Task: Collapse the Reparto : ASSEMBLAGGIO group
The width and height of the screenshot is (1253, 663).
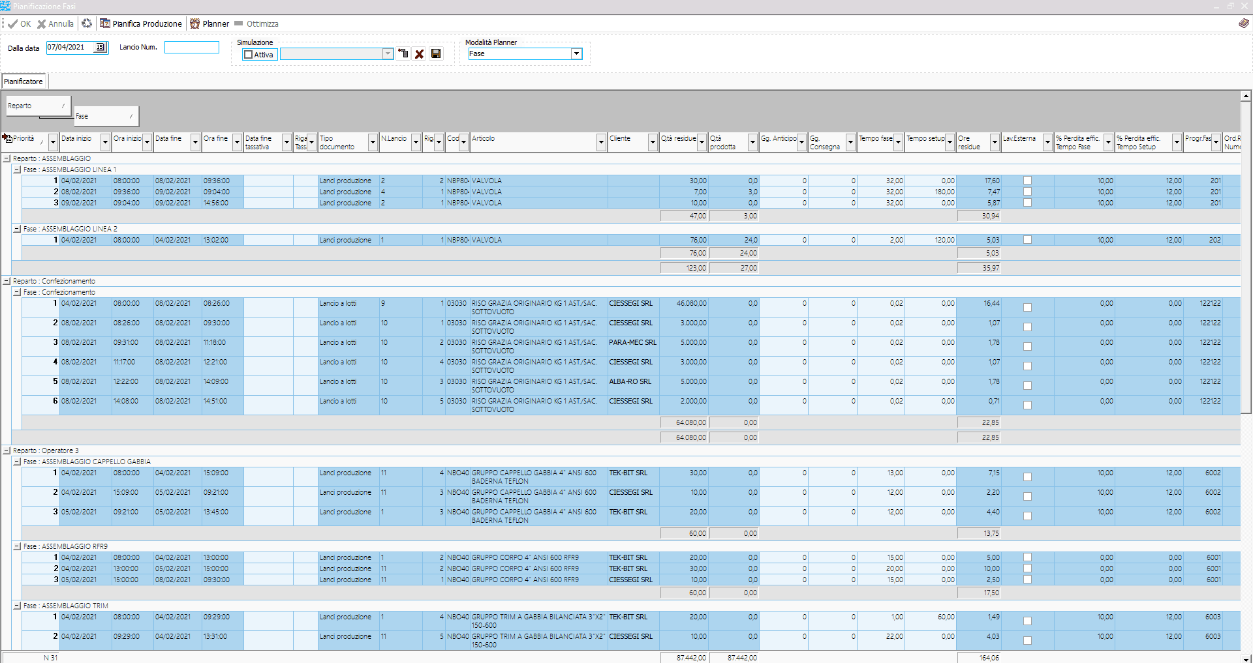Action: pyautogui.click(x=7, y=158)
